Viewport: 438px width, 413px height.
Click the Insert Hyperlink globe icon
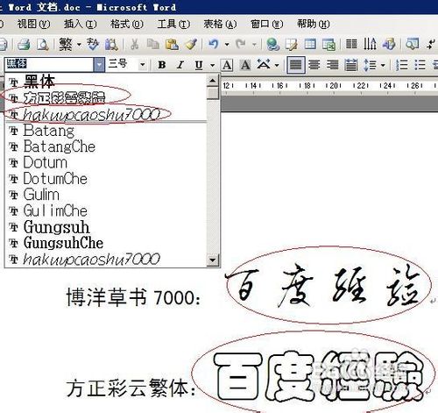[x=273, y=45]
